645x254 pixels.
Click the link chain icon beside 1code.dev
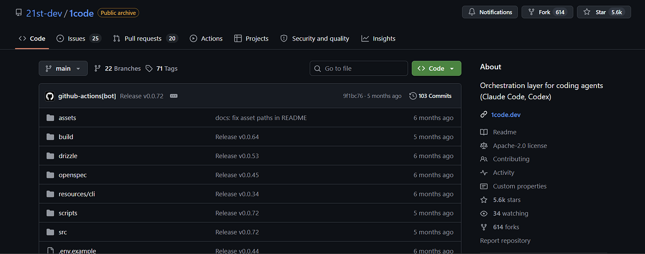point(484,114)
